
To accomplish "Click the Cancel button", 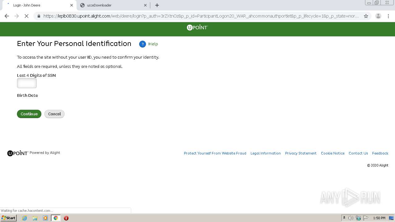I will click(54, 114).
